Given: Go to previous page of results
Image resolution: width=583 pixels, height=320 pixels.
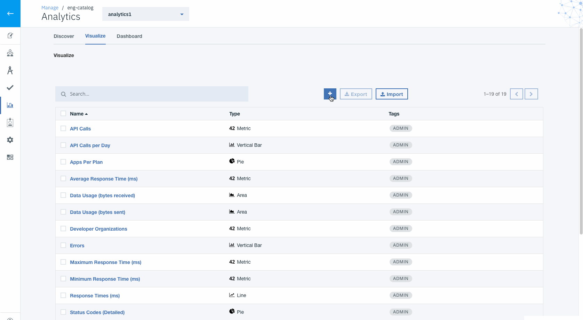Looking at the screenshot, I should [x=517, y=94].
